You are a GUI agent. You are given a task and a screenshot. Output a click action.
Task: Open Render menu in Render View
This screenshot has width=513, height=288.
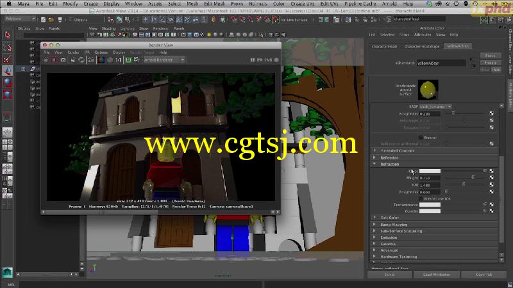pos(73,52)
